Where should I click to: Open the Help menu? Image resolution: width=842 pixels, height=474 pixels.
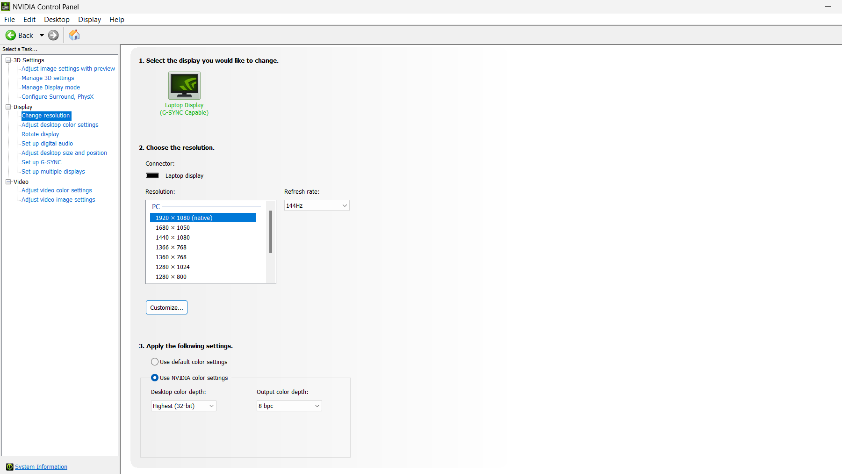coord(117,19)
